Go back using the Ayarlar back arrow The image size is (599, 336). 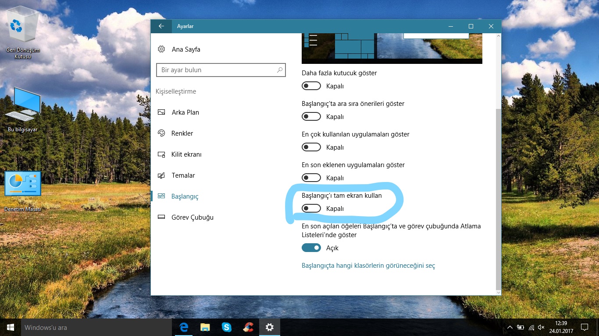(x=161, y=26)
